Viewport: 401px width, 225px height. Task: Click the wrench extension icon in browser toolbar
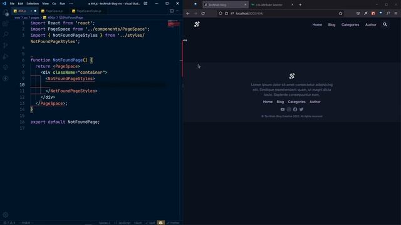click(x=366, y=14)
